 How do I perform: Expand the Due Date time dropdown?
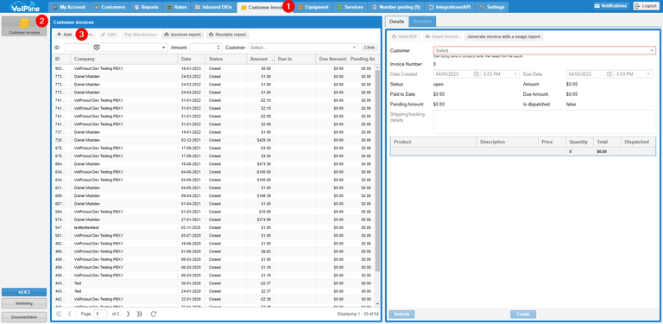point(648,74)
